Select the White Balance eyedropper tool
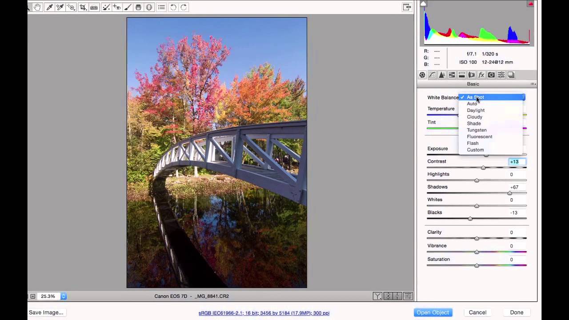The height and width of the screenshot is (320, 569). point(49,7)
